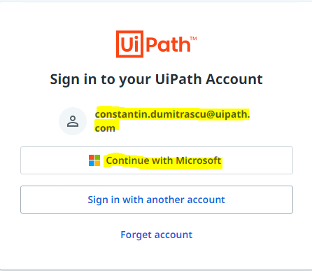Click the Microsoft four-color logo icon
The width and height of the screenshot is (312, 271).
[94, 160]
